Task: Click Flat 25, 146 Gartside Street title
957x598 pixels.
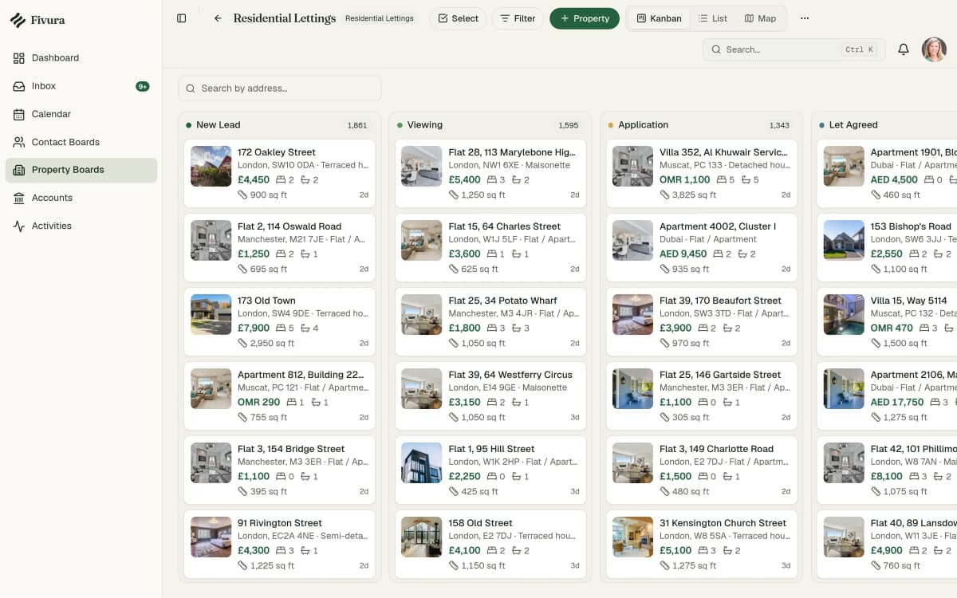Action: [720, 375]
